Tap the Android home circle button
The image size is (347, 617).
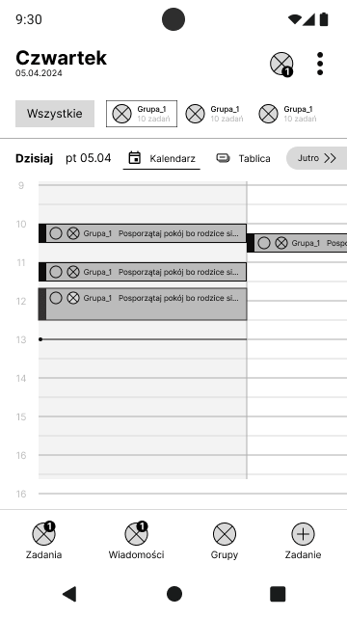(174, 594)
